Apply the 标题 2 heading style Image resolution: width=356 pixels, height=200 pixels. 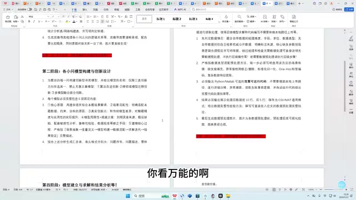(177, 19)
